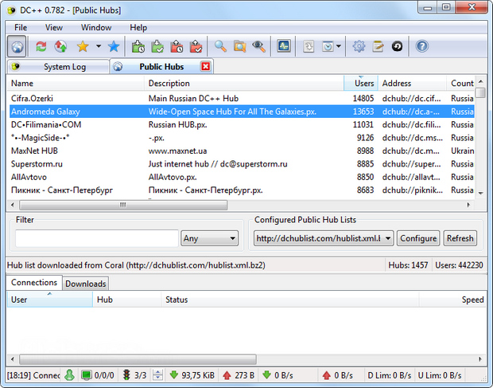Open the View menu
Image resolution: width=493 pixels, height=388 pixels.
click(x=54, y=28)
